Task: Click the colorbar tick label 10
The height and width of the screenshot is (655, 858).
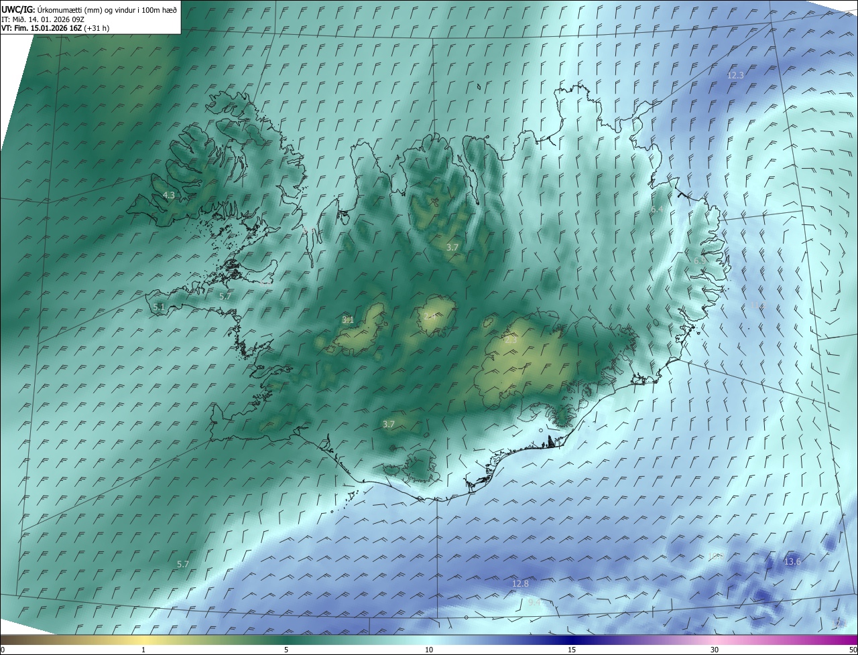Action: point(429,650)
